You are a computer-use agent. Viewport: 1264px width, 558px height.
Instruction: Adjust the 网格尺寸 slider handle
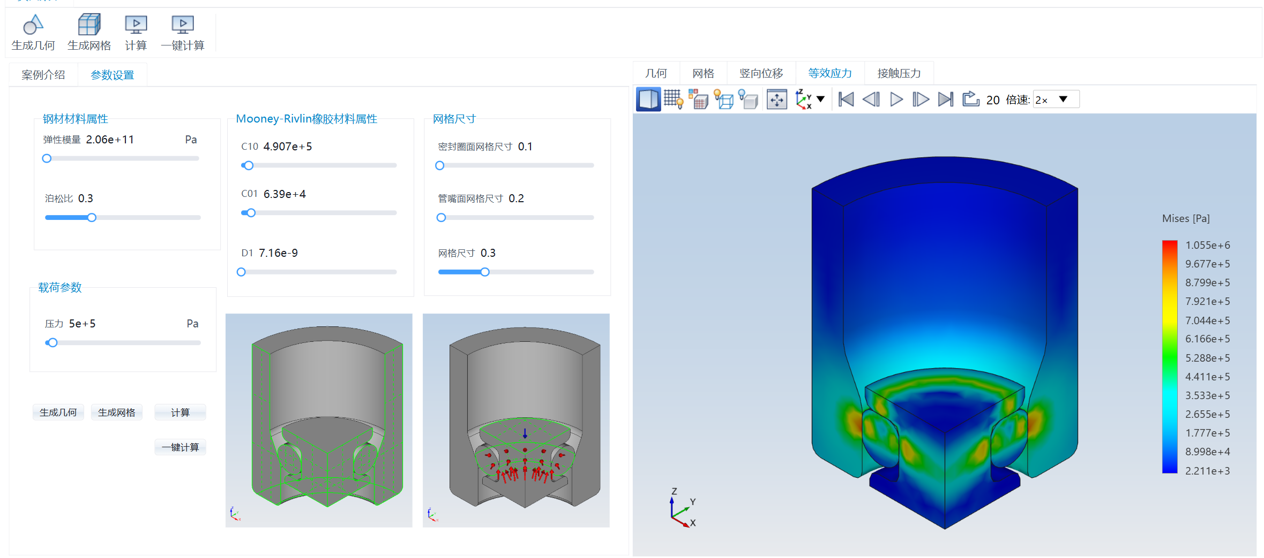click(x=485, y=272)
